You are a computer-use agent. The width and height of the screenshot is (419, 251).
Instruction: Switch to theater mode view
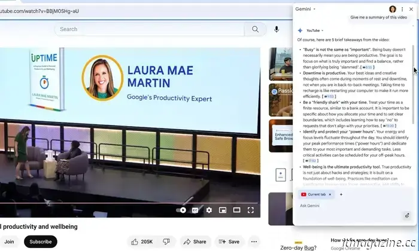236,210
